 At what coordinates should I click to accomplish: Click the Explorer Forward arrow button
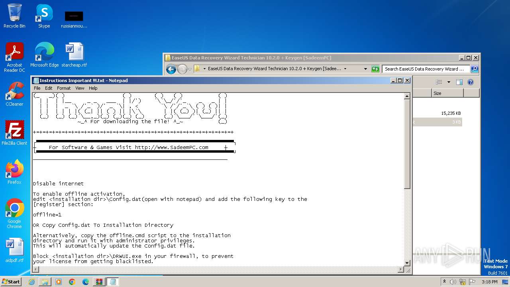(x=182, y=69)
